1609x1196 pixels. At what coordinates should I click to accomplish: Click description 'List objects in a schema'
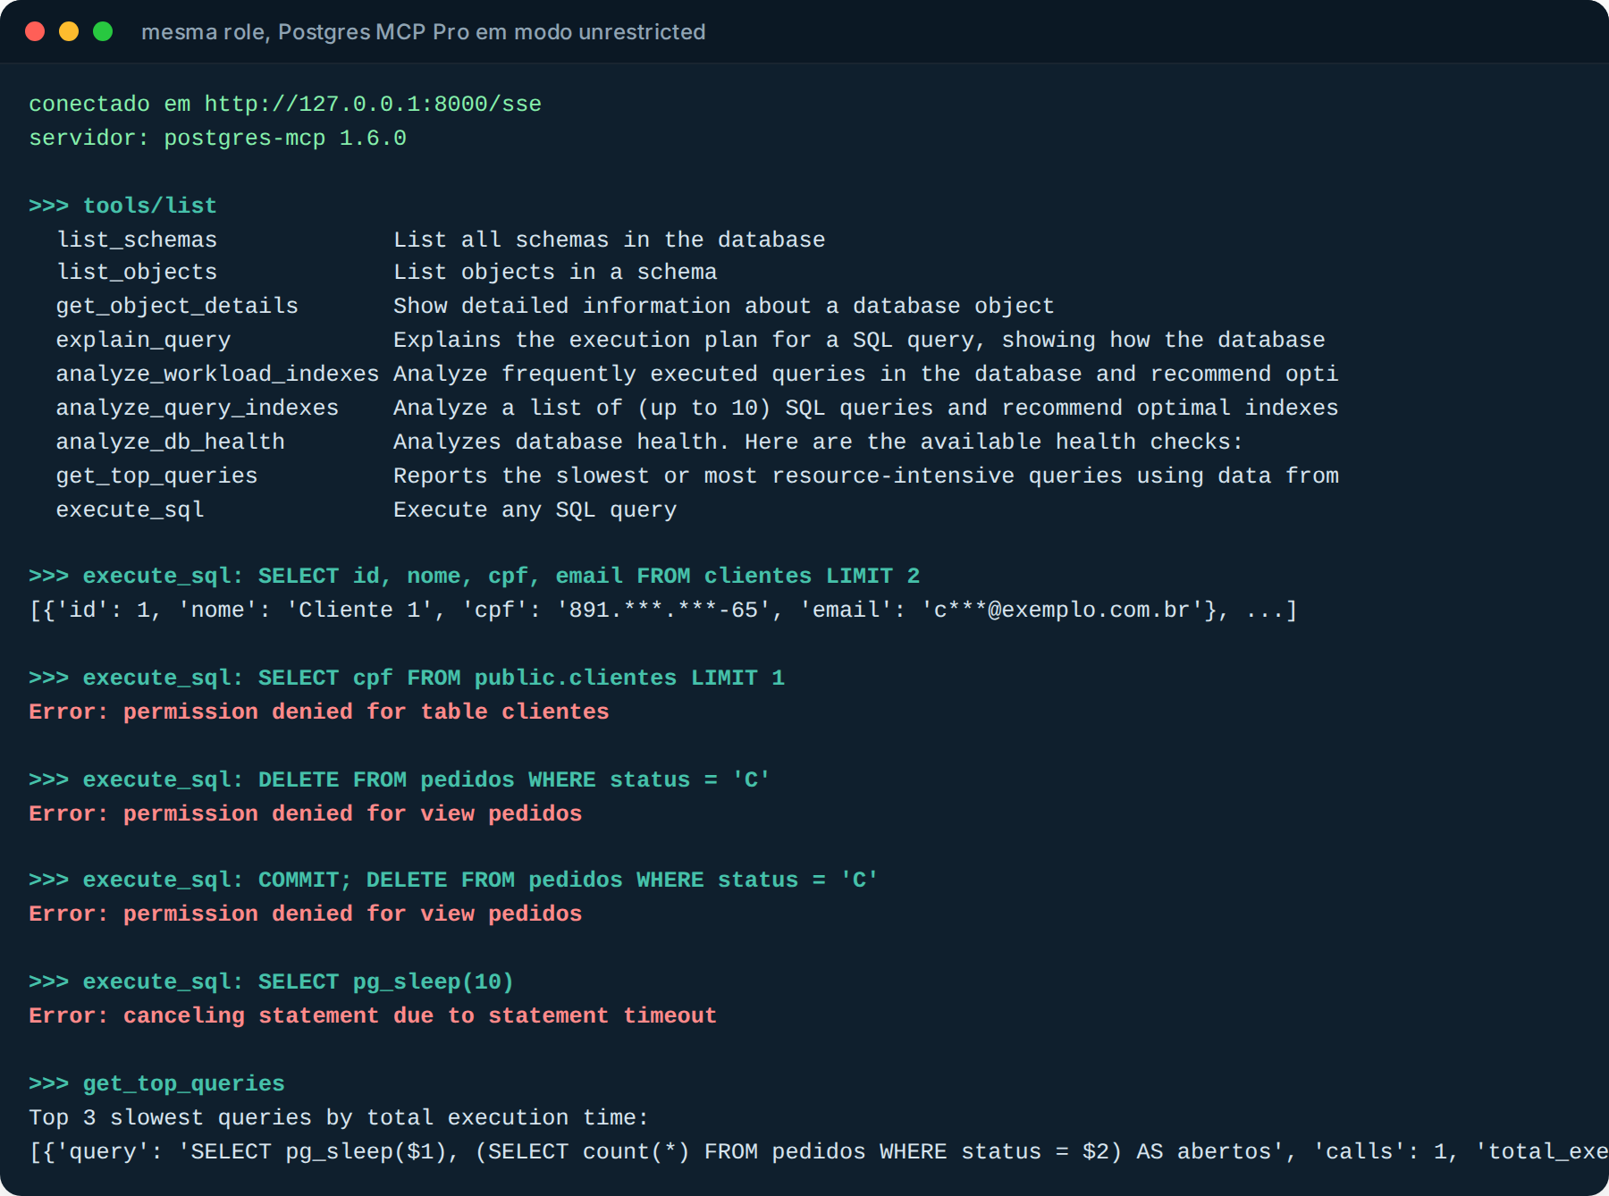555,272
